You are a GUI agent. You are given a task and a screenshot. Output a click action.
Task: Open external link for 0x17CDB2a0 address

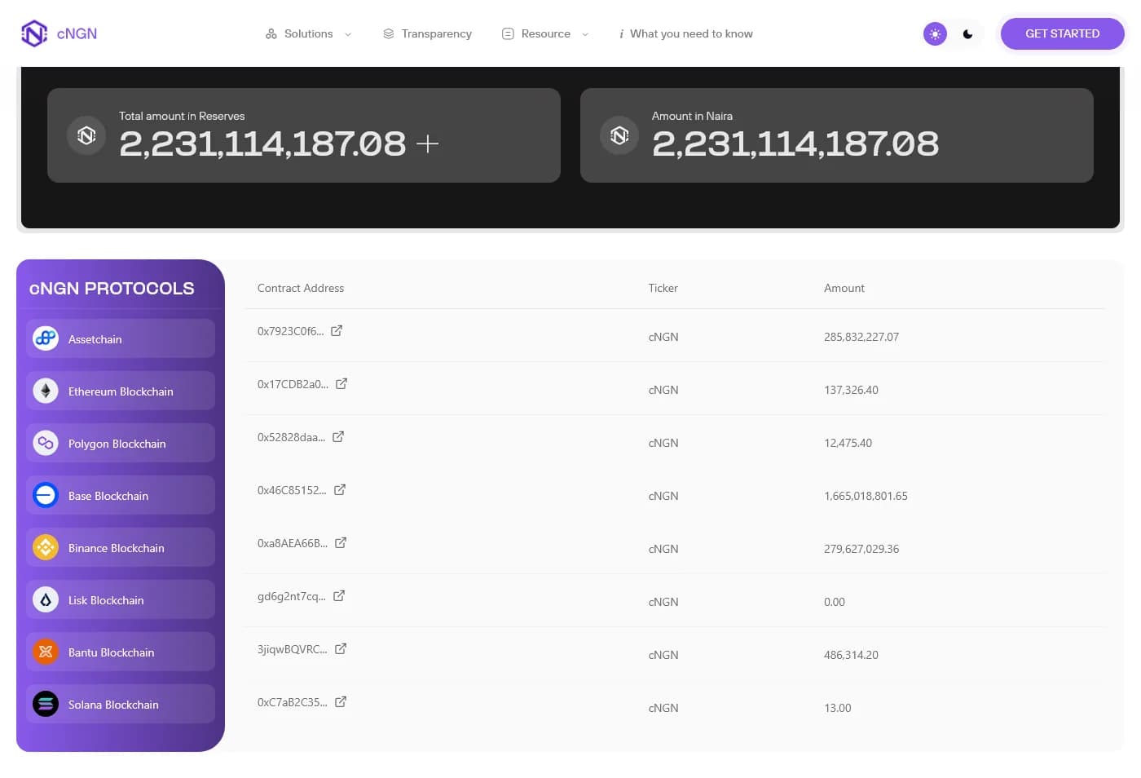coord(341,383)
